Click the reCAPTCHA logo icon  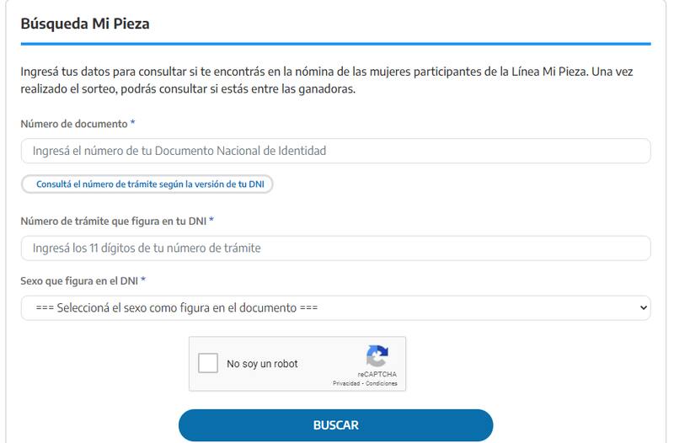377,355
